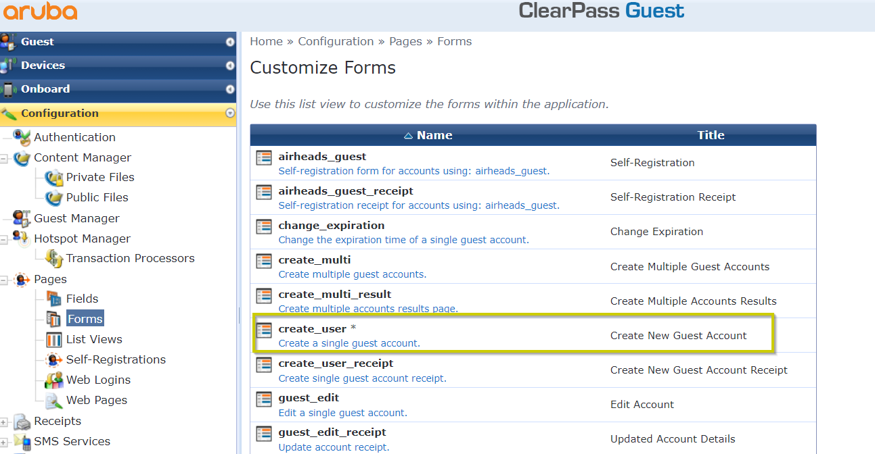The height and width of the screenshot is (454, 875).
Task: Click the Forms icon in sidebar
Action: pyautogui.click(x=54, y=319)
